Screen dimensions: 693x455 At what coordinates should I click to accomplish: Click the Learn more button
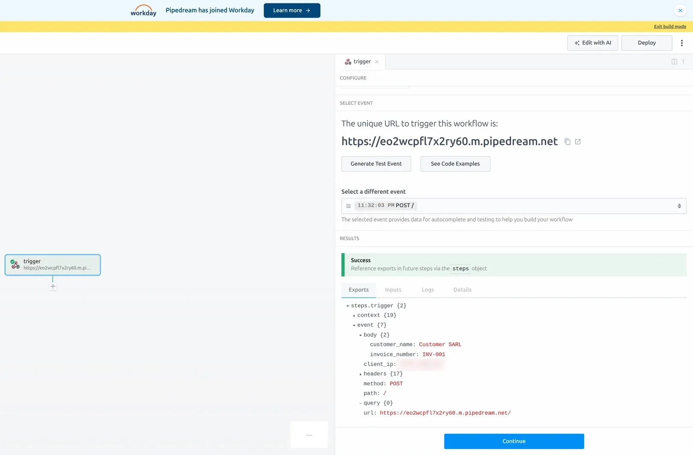pos(292,10)
